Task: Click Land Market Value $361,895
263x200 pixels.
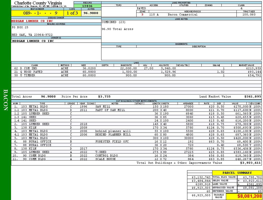Action: [x=252, y=96]
